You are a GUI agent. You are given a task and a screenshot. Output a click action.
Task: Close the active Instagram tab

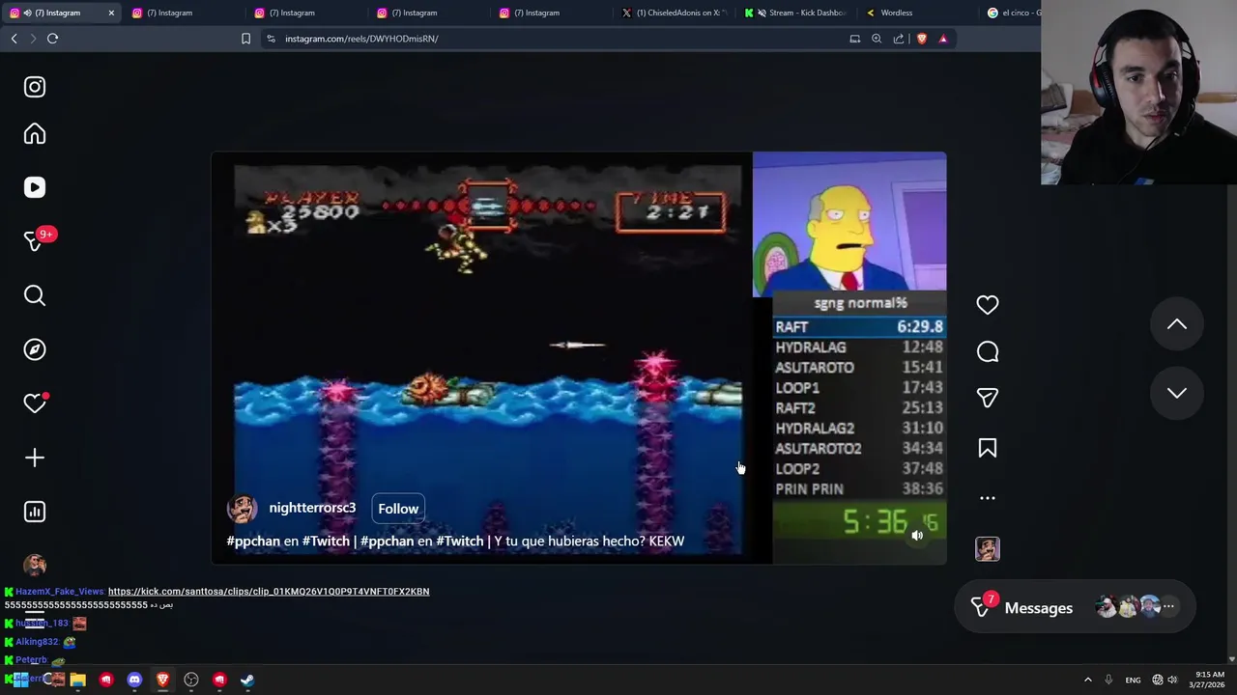pyautogui.click(x=111, y=13)
